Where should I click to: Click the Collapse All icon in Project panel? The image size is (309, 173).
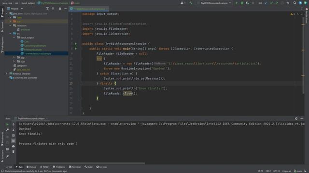(x=53, y=9)
